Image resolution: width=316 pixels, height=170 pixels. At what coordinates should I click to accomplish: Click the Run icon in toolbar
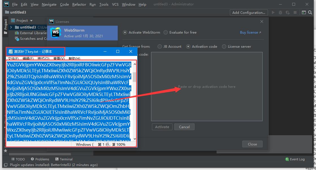(273, 12)
